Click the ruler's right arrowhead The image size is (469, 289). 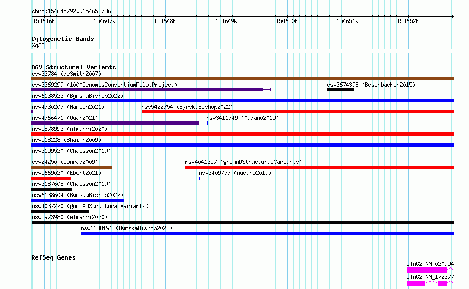pyautogui.click(x=453, y=17)
